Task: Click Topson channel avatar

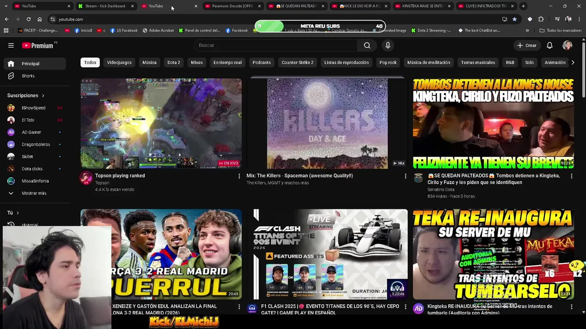Action: point(86,178)
